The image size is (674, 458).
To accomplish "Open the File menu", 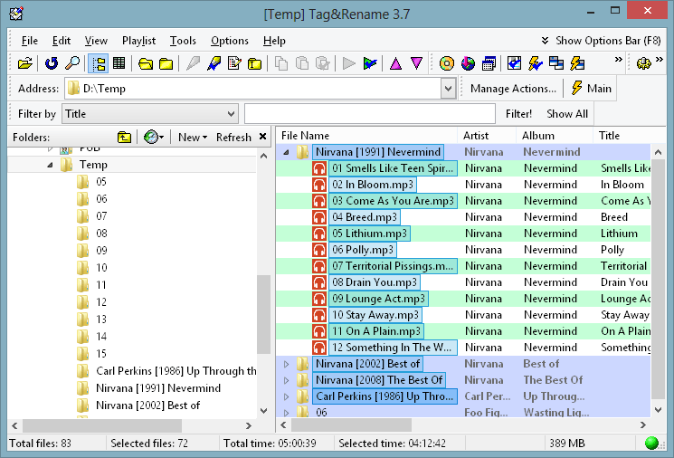I will coord(30,41).
